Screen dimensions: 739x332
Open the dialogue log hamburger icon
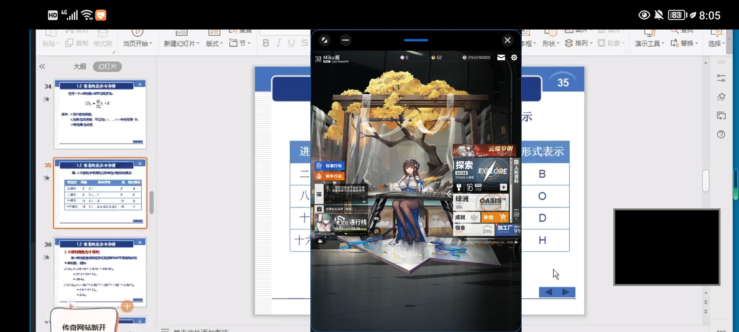coord(319,194)
